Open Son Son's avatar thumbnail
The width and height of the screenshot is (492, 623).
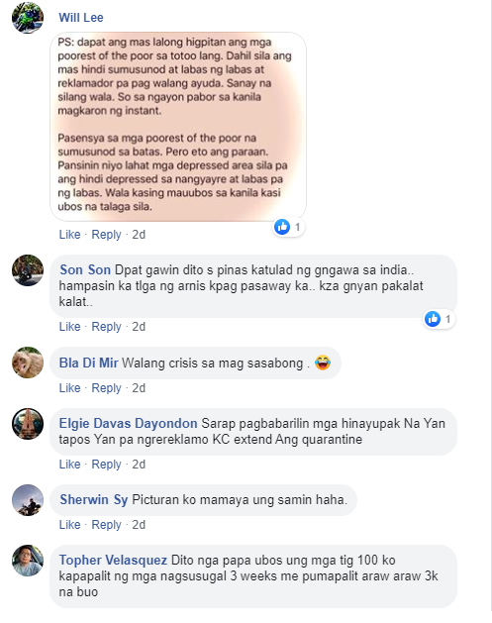(x=28, y=270)
